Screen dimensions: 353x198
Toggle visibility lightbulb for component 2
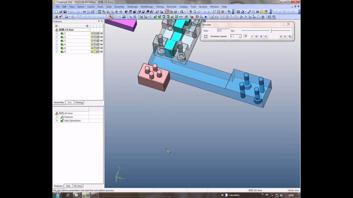(92, 37)
